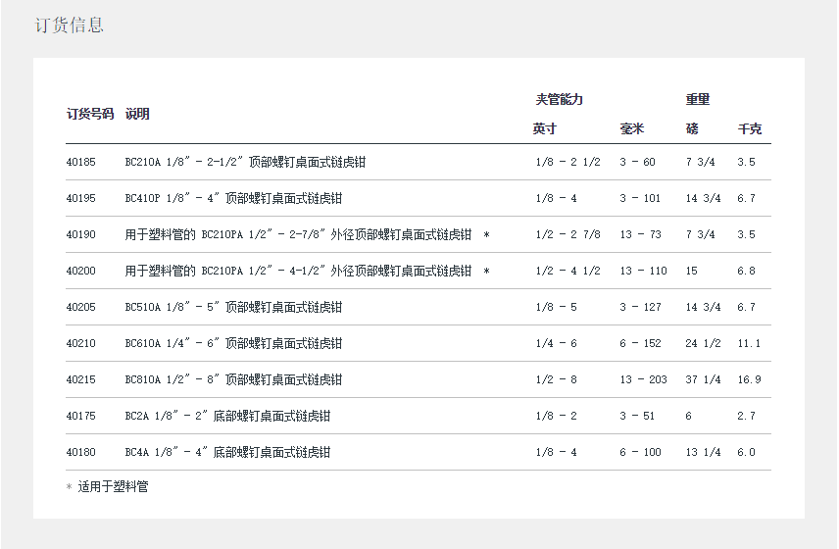Select the BC4A 1/8" - 4" description

coord(227,452)
